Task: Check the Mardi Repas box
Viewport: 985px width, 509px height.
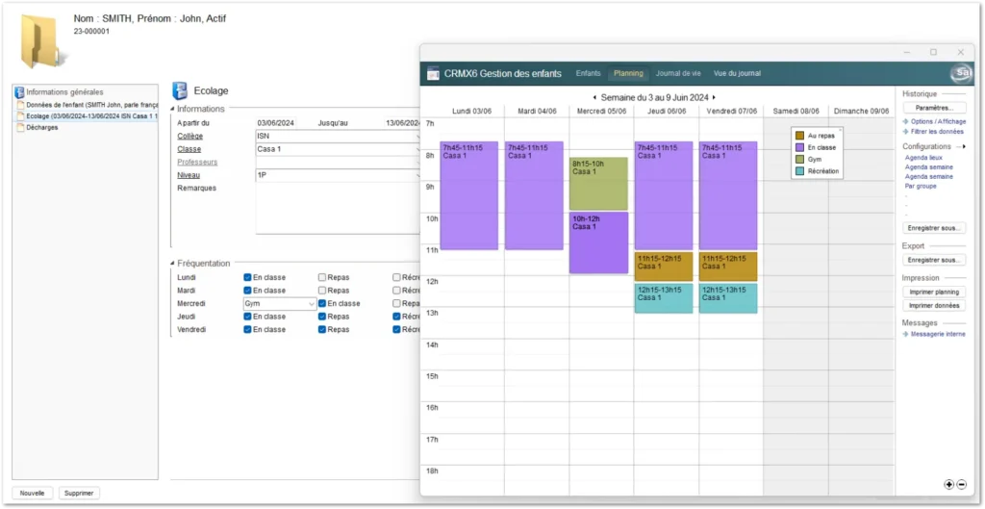Action: coord(322,291)
